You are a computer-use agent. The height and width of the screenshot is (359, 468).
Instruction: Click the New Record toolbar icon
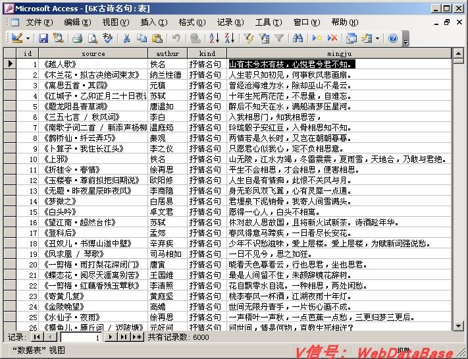click(x=317, y=38)
